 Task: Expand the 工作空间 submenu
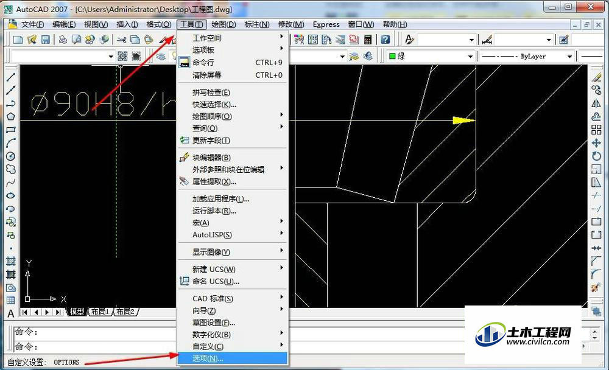click(233, 38)
